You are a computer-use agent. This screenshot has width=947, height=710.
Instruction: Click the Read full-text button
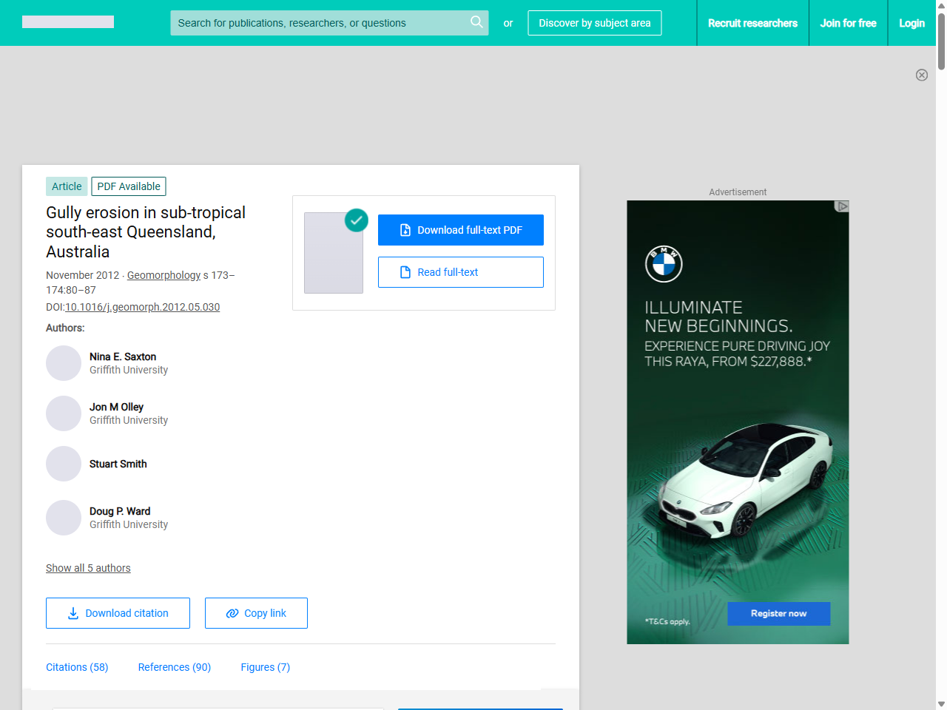click(x=460, y=272)
